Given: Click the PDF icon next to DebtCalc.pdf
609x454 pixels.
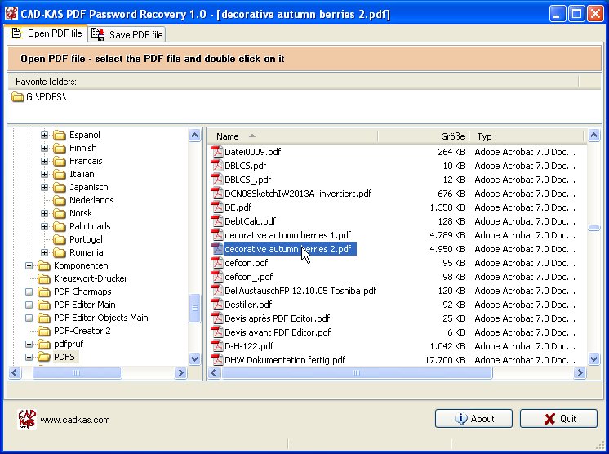Looking at the screenshot, I should [217, 221].
